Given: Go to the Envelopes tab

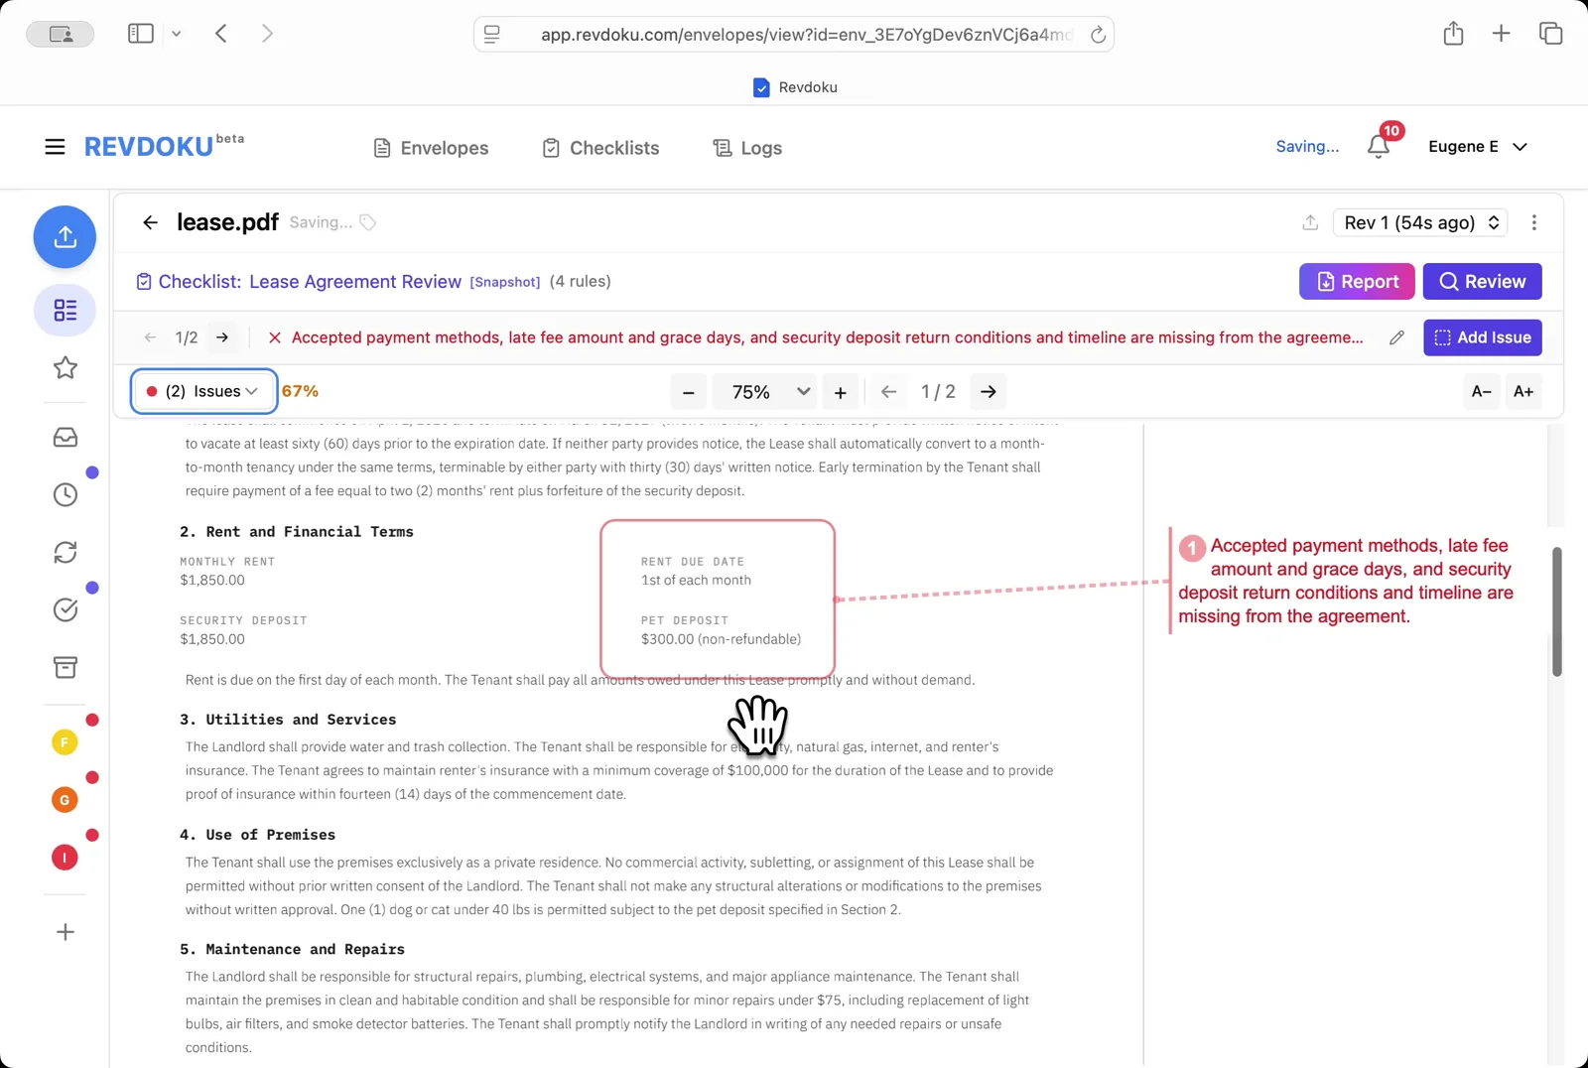Looking at the screenshot, I should [431, 148].
